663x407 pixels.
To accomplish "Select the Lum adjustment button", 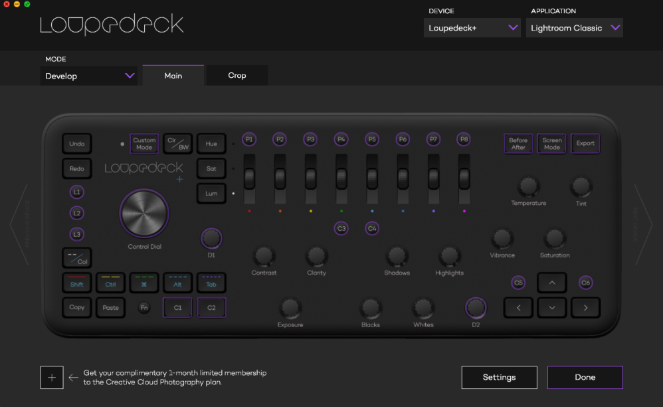I will 211,193.
